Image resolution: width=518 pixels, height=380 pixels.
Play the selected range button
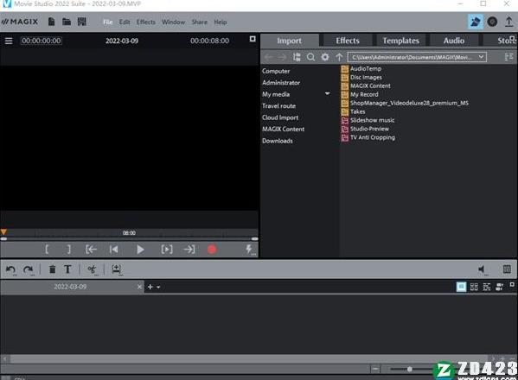[167, 250]
